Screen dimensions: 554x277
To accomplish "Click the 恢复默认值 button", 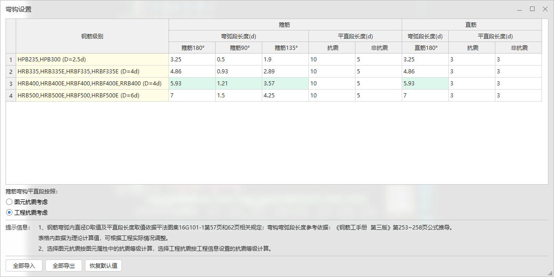I will pyautogui.click(x=103, y=265).
